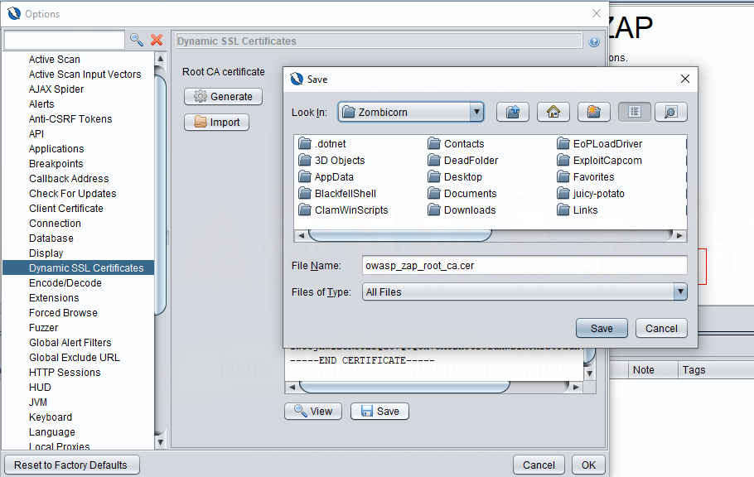Click Save in the Save dialog
The width and height of the screenshot is (754, 477).
pyautogui.click(x=602, y=329)
